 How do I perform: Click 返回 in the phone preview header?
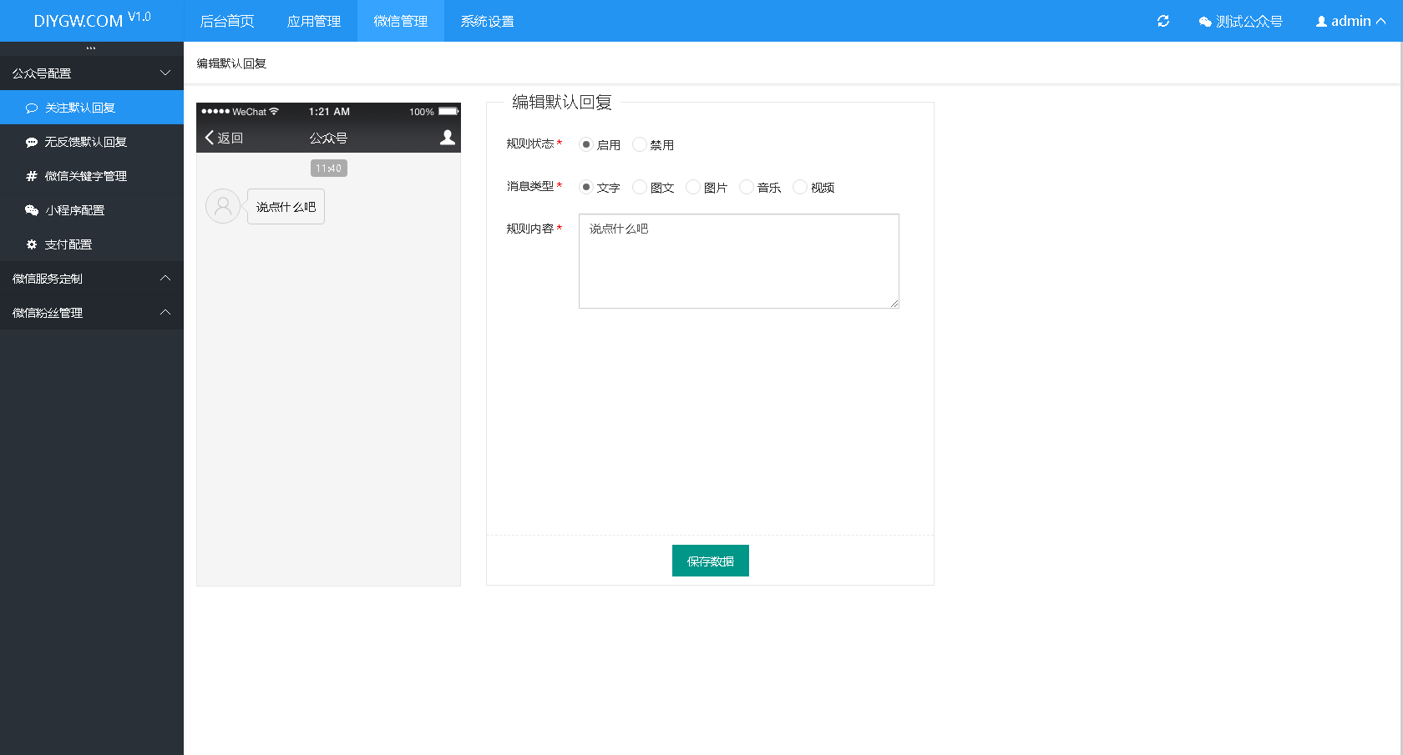point(223,138)
